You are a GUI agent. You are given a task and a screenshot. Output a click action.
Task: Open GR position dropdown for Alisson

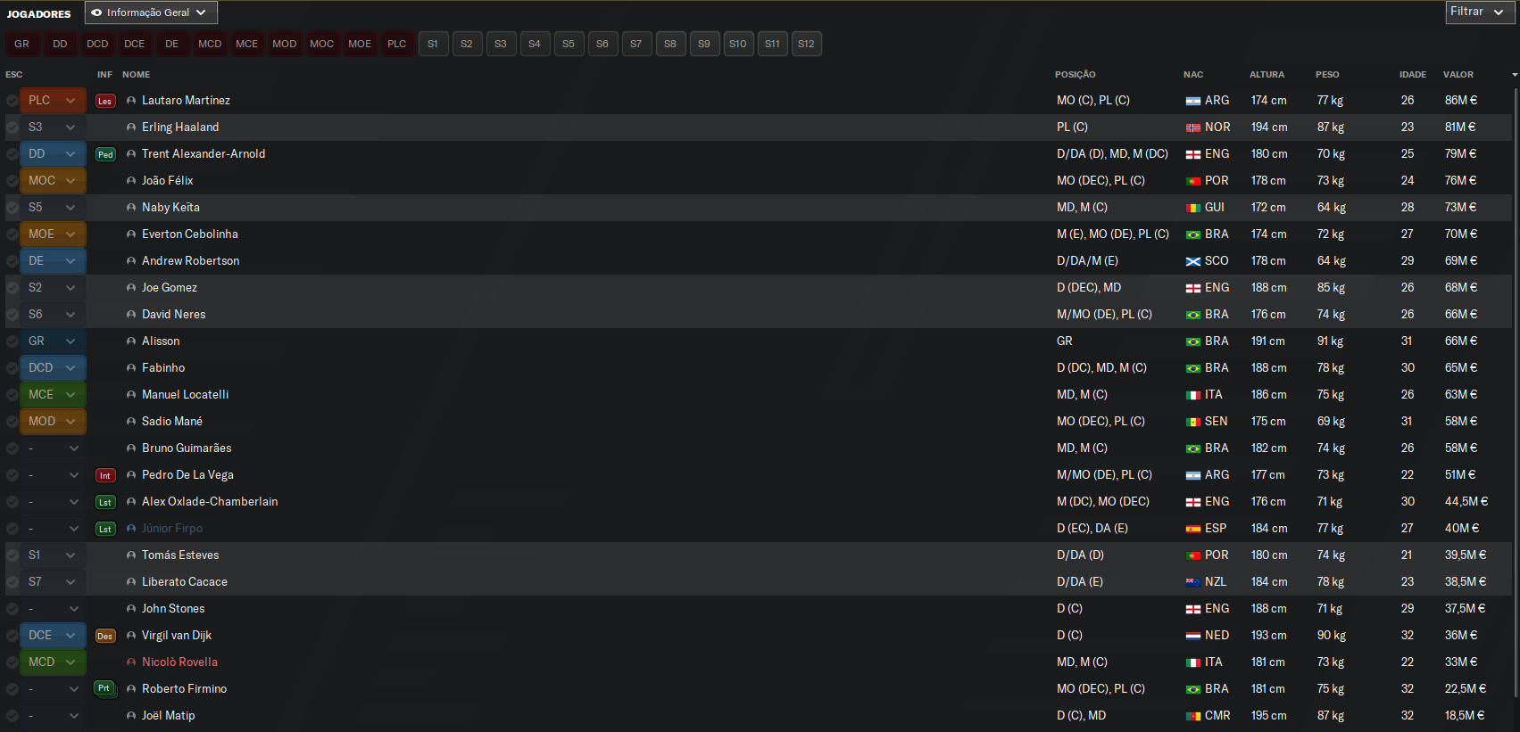(53, 341)
